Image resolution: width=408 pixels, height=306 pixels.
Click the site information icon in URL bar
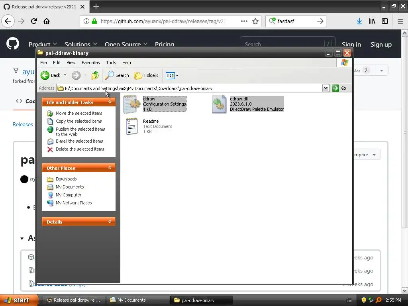(x=86, y=21)
